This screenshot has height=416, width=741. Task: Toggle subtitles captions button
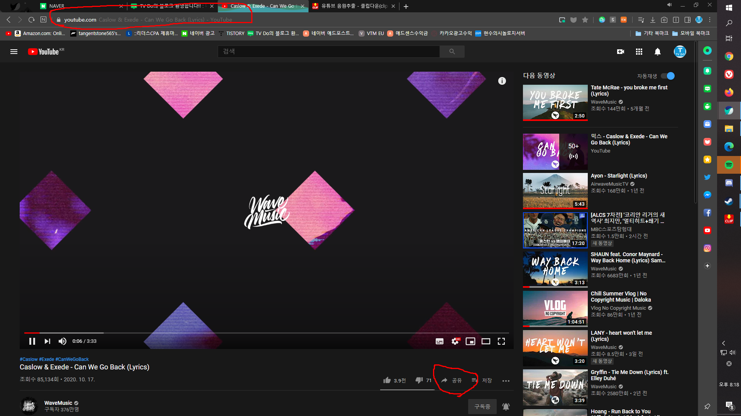pos(439,341)
